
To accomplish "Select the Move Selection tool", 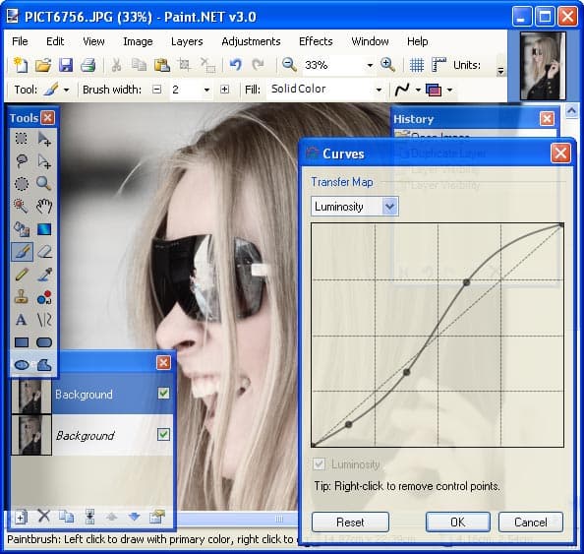I will tap(44, 161).
